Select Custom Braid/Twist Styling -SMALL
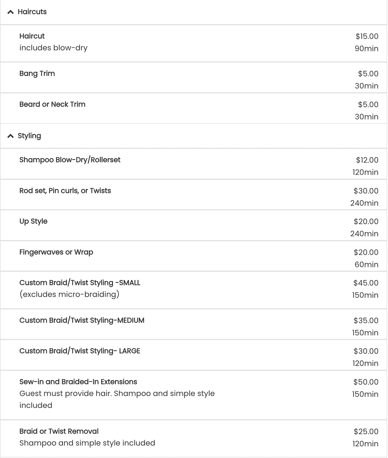388x458 pixels. pos(193,290)
